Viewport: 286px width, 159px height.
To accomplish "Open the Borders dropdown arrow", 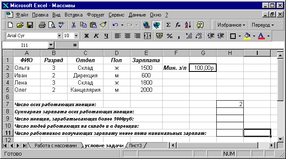I will pos(240,36).
